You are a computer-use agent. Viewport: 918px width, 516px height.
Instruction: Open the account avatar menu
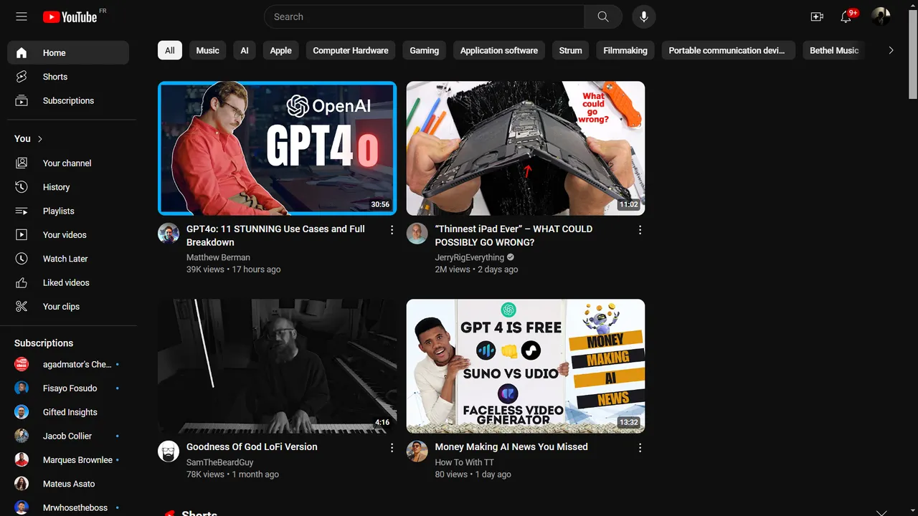pos(881,16)
